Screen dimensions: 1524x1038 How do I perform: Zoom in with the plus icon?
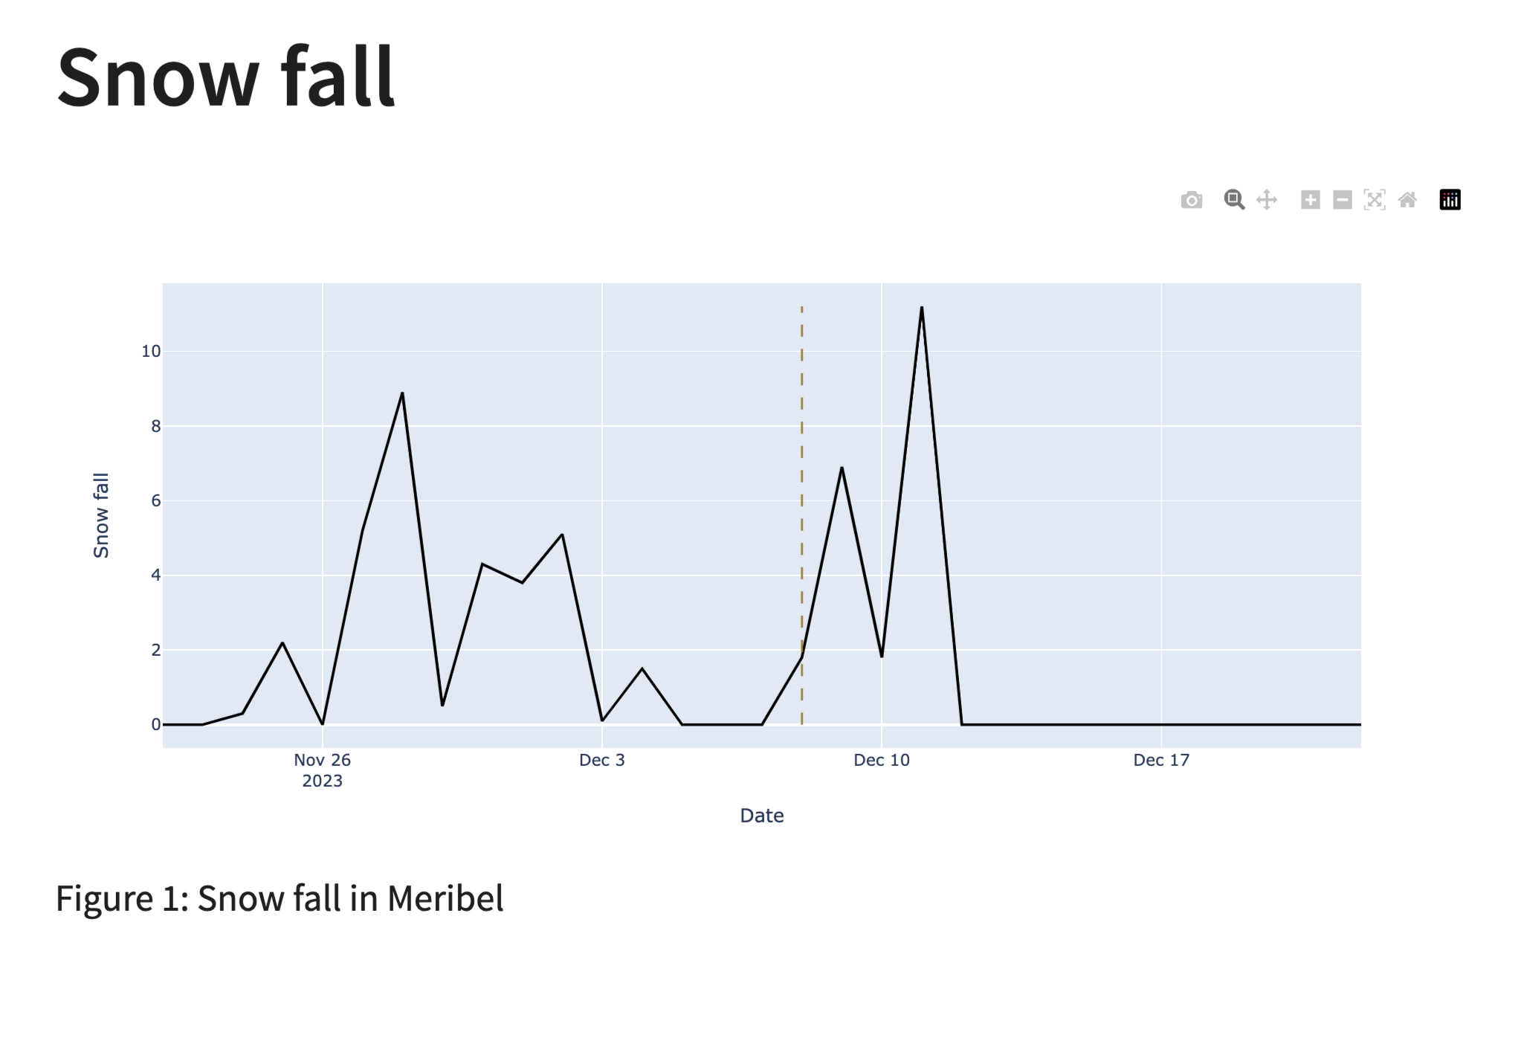point(1310,200)
